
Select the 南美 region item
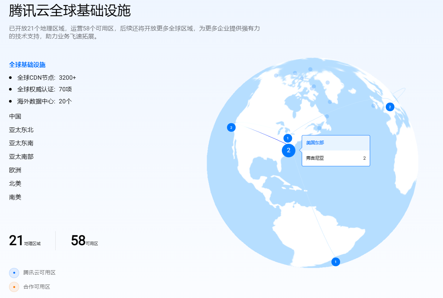pyautogui.click(x=15, y=197)
